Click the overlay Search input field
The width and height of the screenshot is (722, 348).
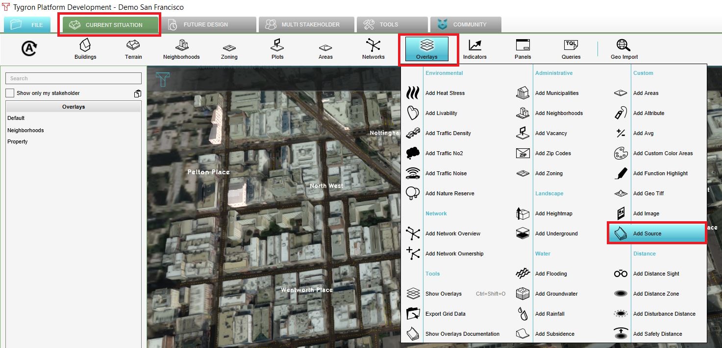(x=74, y=78)
